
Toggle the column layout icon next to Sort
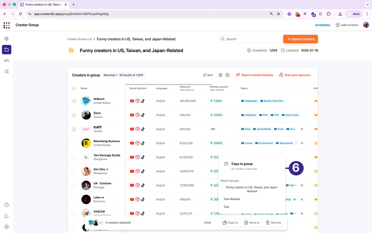220,75
